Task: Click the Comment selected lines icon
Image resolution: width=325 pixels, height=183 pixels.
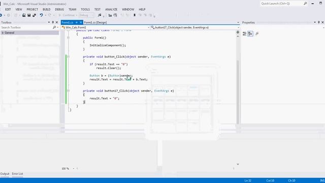Action: point(122,15)
